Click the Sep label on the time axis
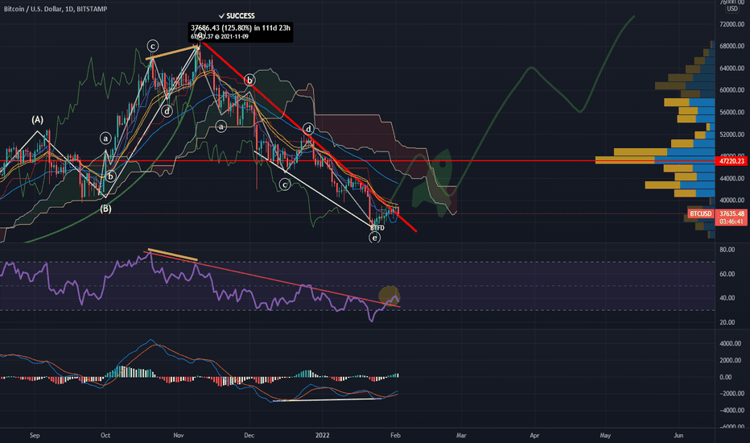 35,435
